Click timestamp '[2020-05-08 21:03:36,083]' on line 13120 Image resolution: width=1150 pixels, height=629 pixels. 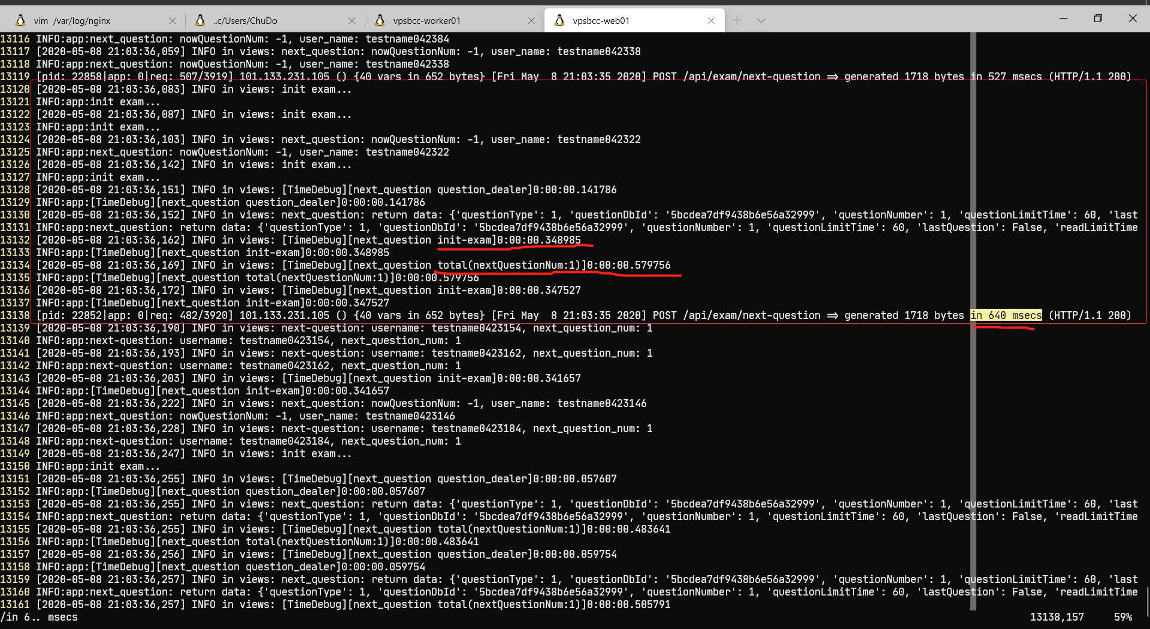(x=111, y=89)
